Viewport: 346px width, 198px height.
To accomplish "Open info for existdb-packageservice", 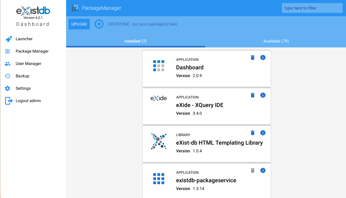I will pos(263,170).
